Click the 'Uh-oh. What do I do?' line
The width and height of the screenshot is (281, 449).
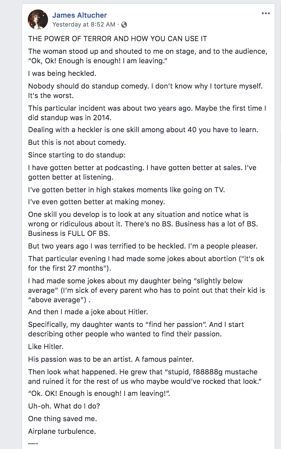pos(64,406)
